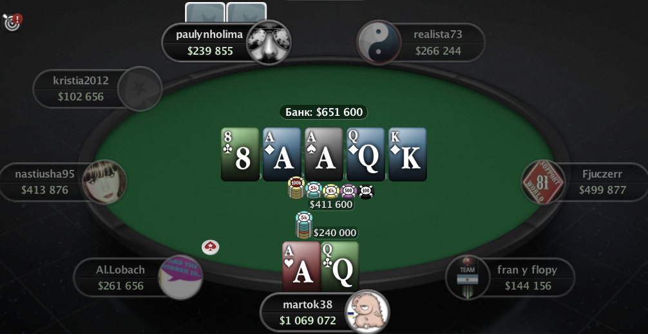Image resolution: width=648 pixels, height=334 pixels.
Task: Click the red dealer button chip
Action: tap(211, 247)
